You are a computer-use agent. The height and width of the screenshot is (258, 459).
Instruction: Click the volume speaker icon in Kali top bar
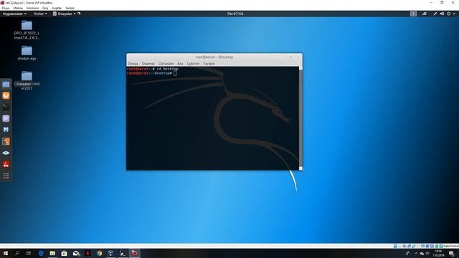(442, 14)
